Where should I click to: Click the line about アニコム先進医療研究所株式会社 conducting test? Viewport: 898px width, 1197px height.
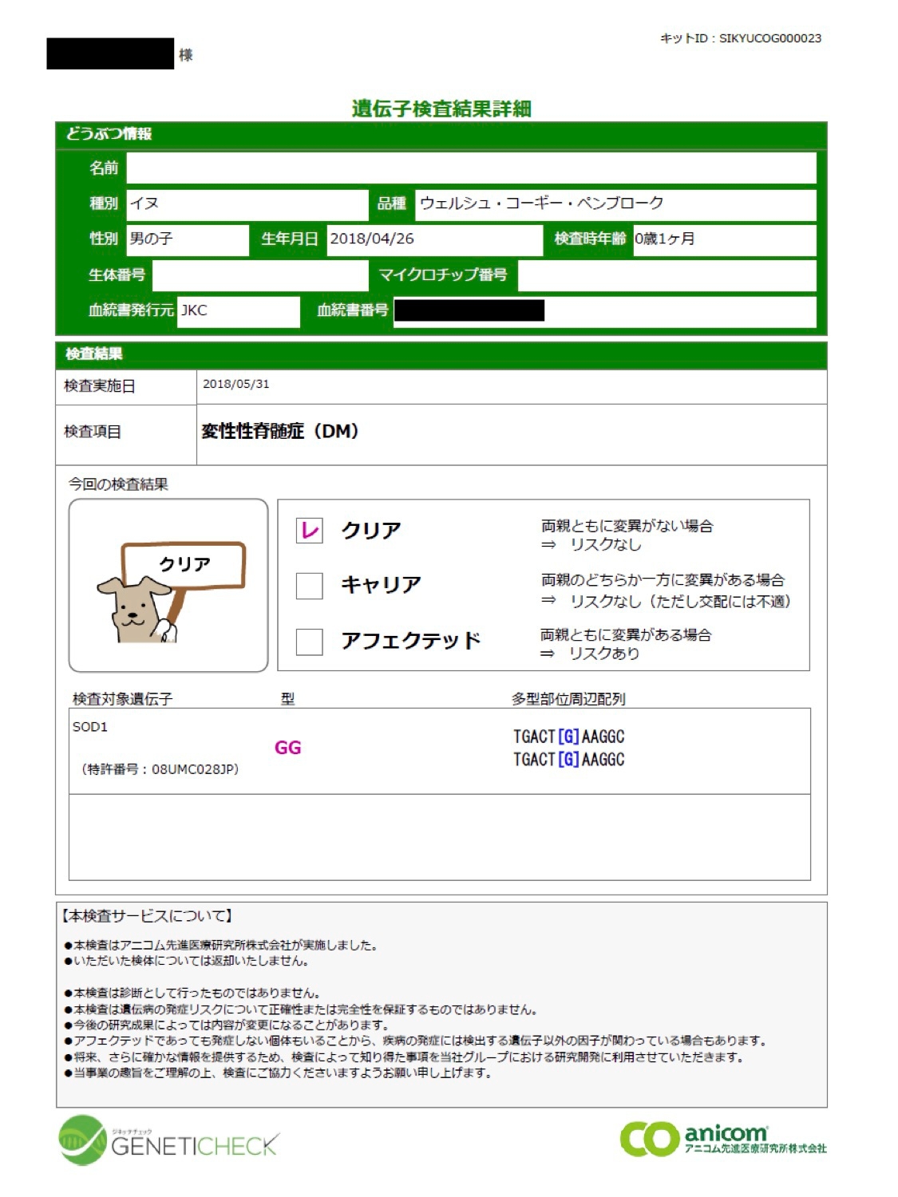tap(220, 946)
